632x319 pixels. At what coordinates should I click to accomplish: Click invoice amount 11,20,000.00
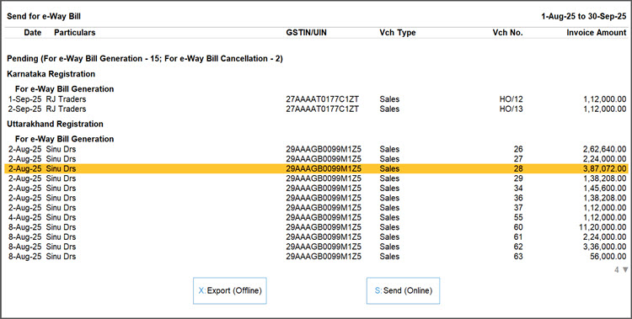click(x=603, y=227)
